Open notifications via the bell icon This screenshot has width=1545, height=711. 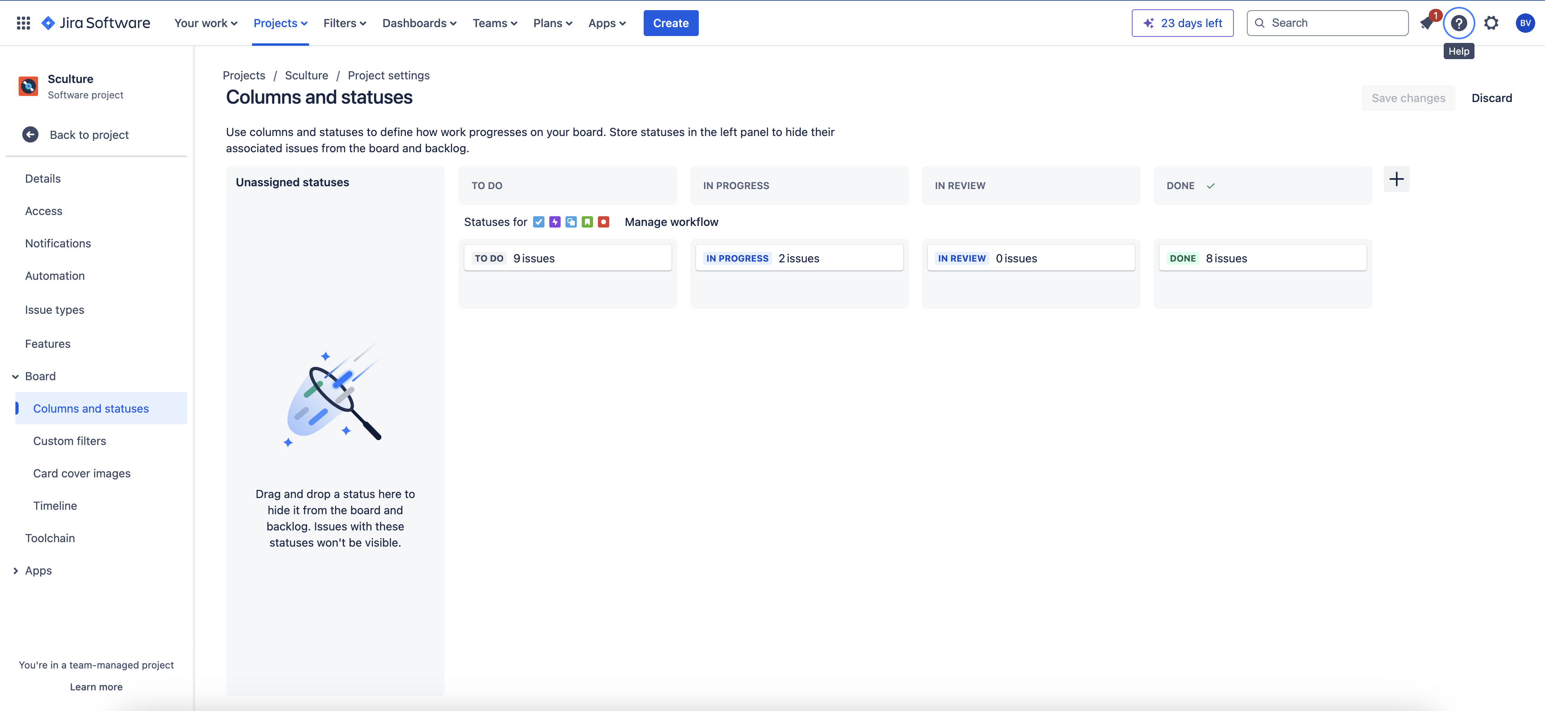[x=1427, y=23]
